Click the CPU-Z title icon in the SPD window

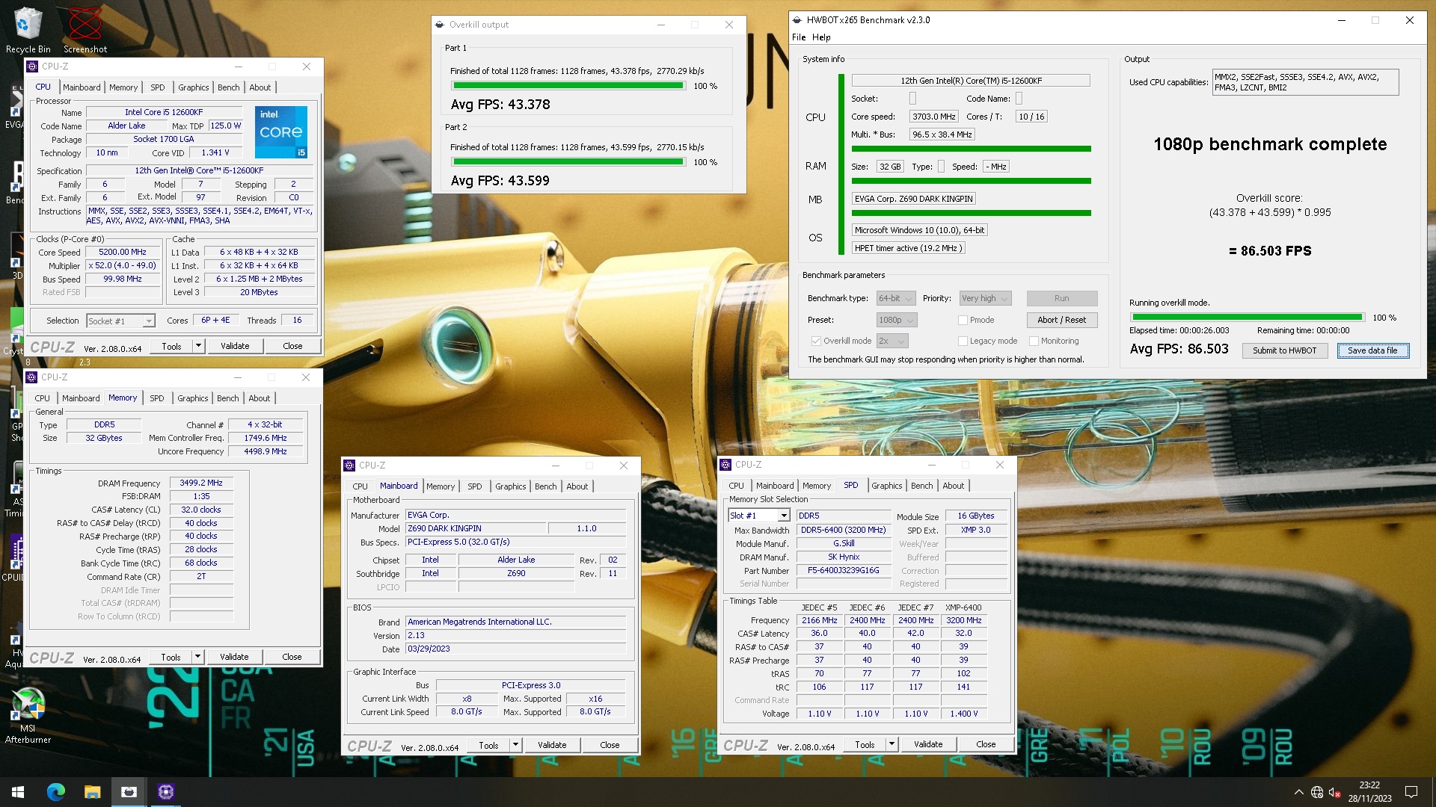(x=725, y=465)
